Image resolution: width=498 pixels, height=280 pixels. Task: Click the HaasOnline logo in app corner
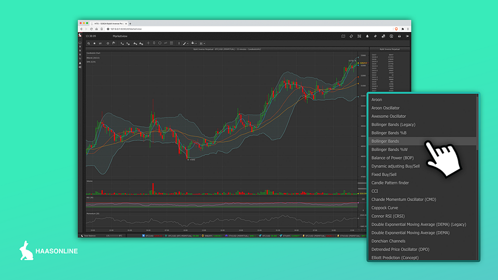(x=80, y=35)
